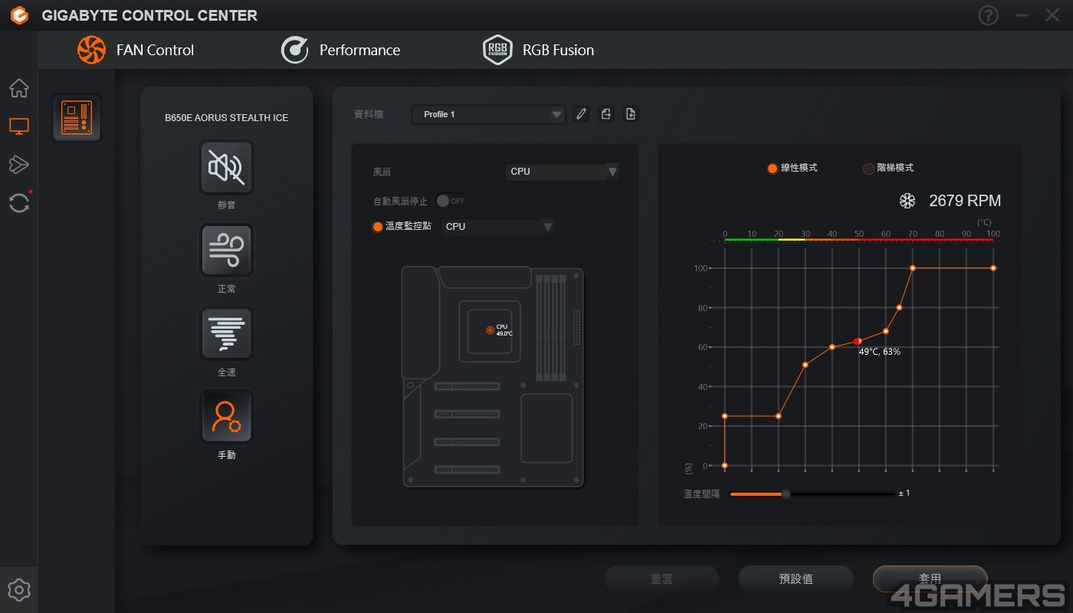Click the fan curve point at 100°C, 100%

tap(993, 268)
